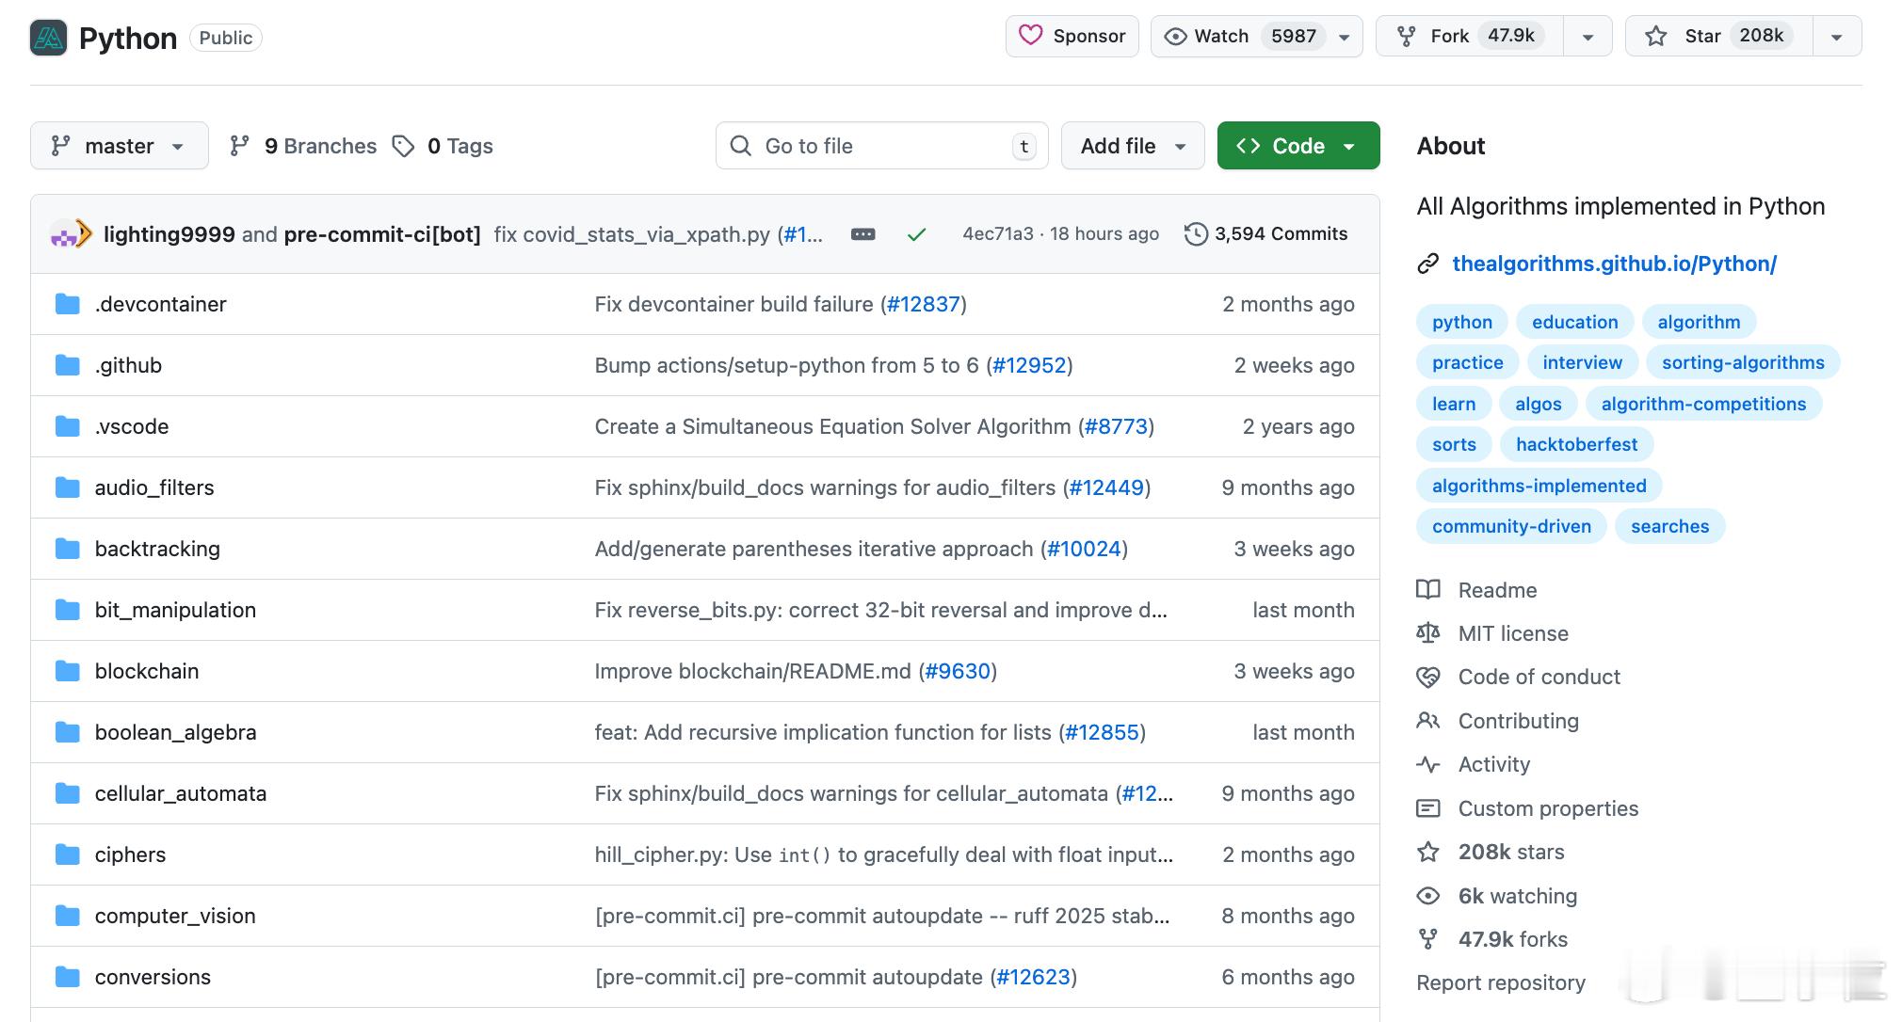The width and height of the screenshot is (1902, 1022).
Task: Click the Star 208k button
Action: pos(1719,37)
